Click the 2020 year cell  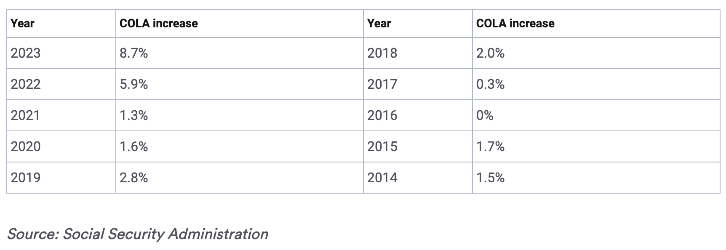tap(26, 146)
